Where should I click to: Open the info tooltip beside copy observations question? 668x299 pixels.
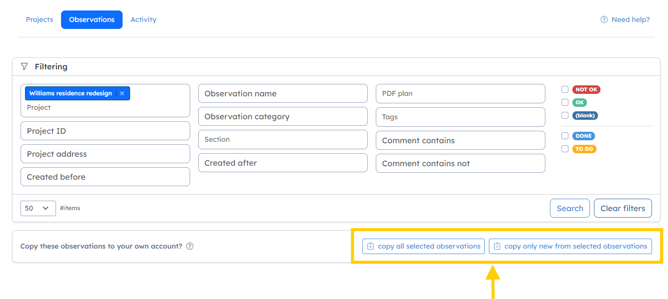190,246
